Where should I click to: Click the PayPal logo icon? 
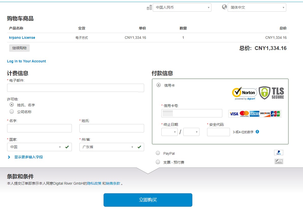[278, 153]
